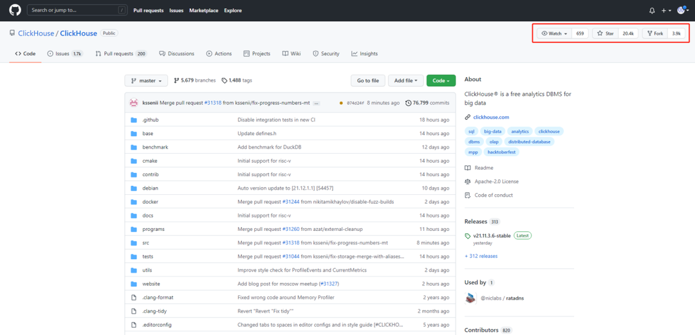Click the website folder icon
Viewport: 695px width, 335px height.
[134, 284]
